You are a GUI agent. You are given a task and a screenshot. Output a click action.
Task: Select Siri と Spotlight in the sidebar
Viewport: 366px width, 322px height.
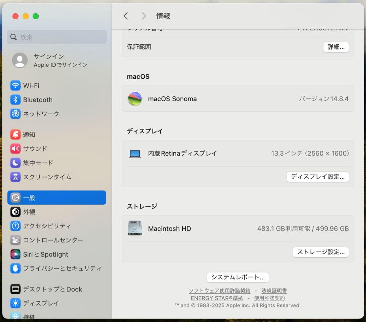pyautogui.click(x=57, y=254)
